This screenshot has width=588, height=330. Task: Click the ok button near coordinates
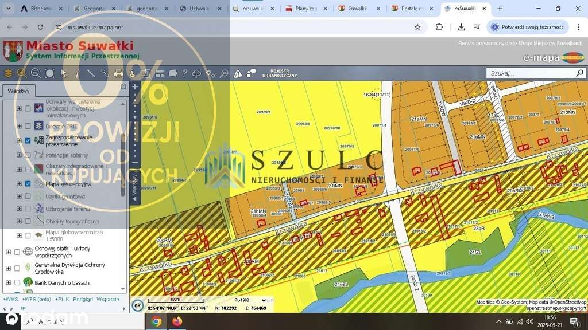point(138,305)
